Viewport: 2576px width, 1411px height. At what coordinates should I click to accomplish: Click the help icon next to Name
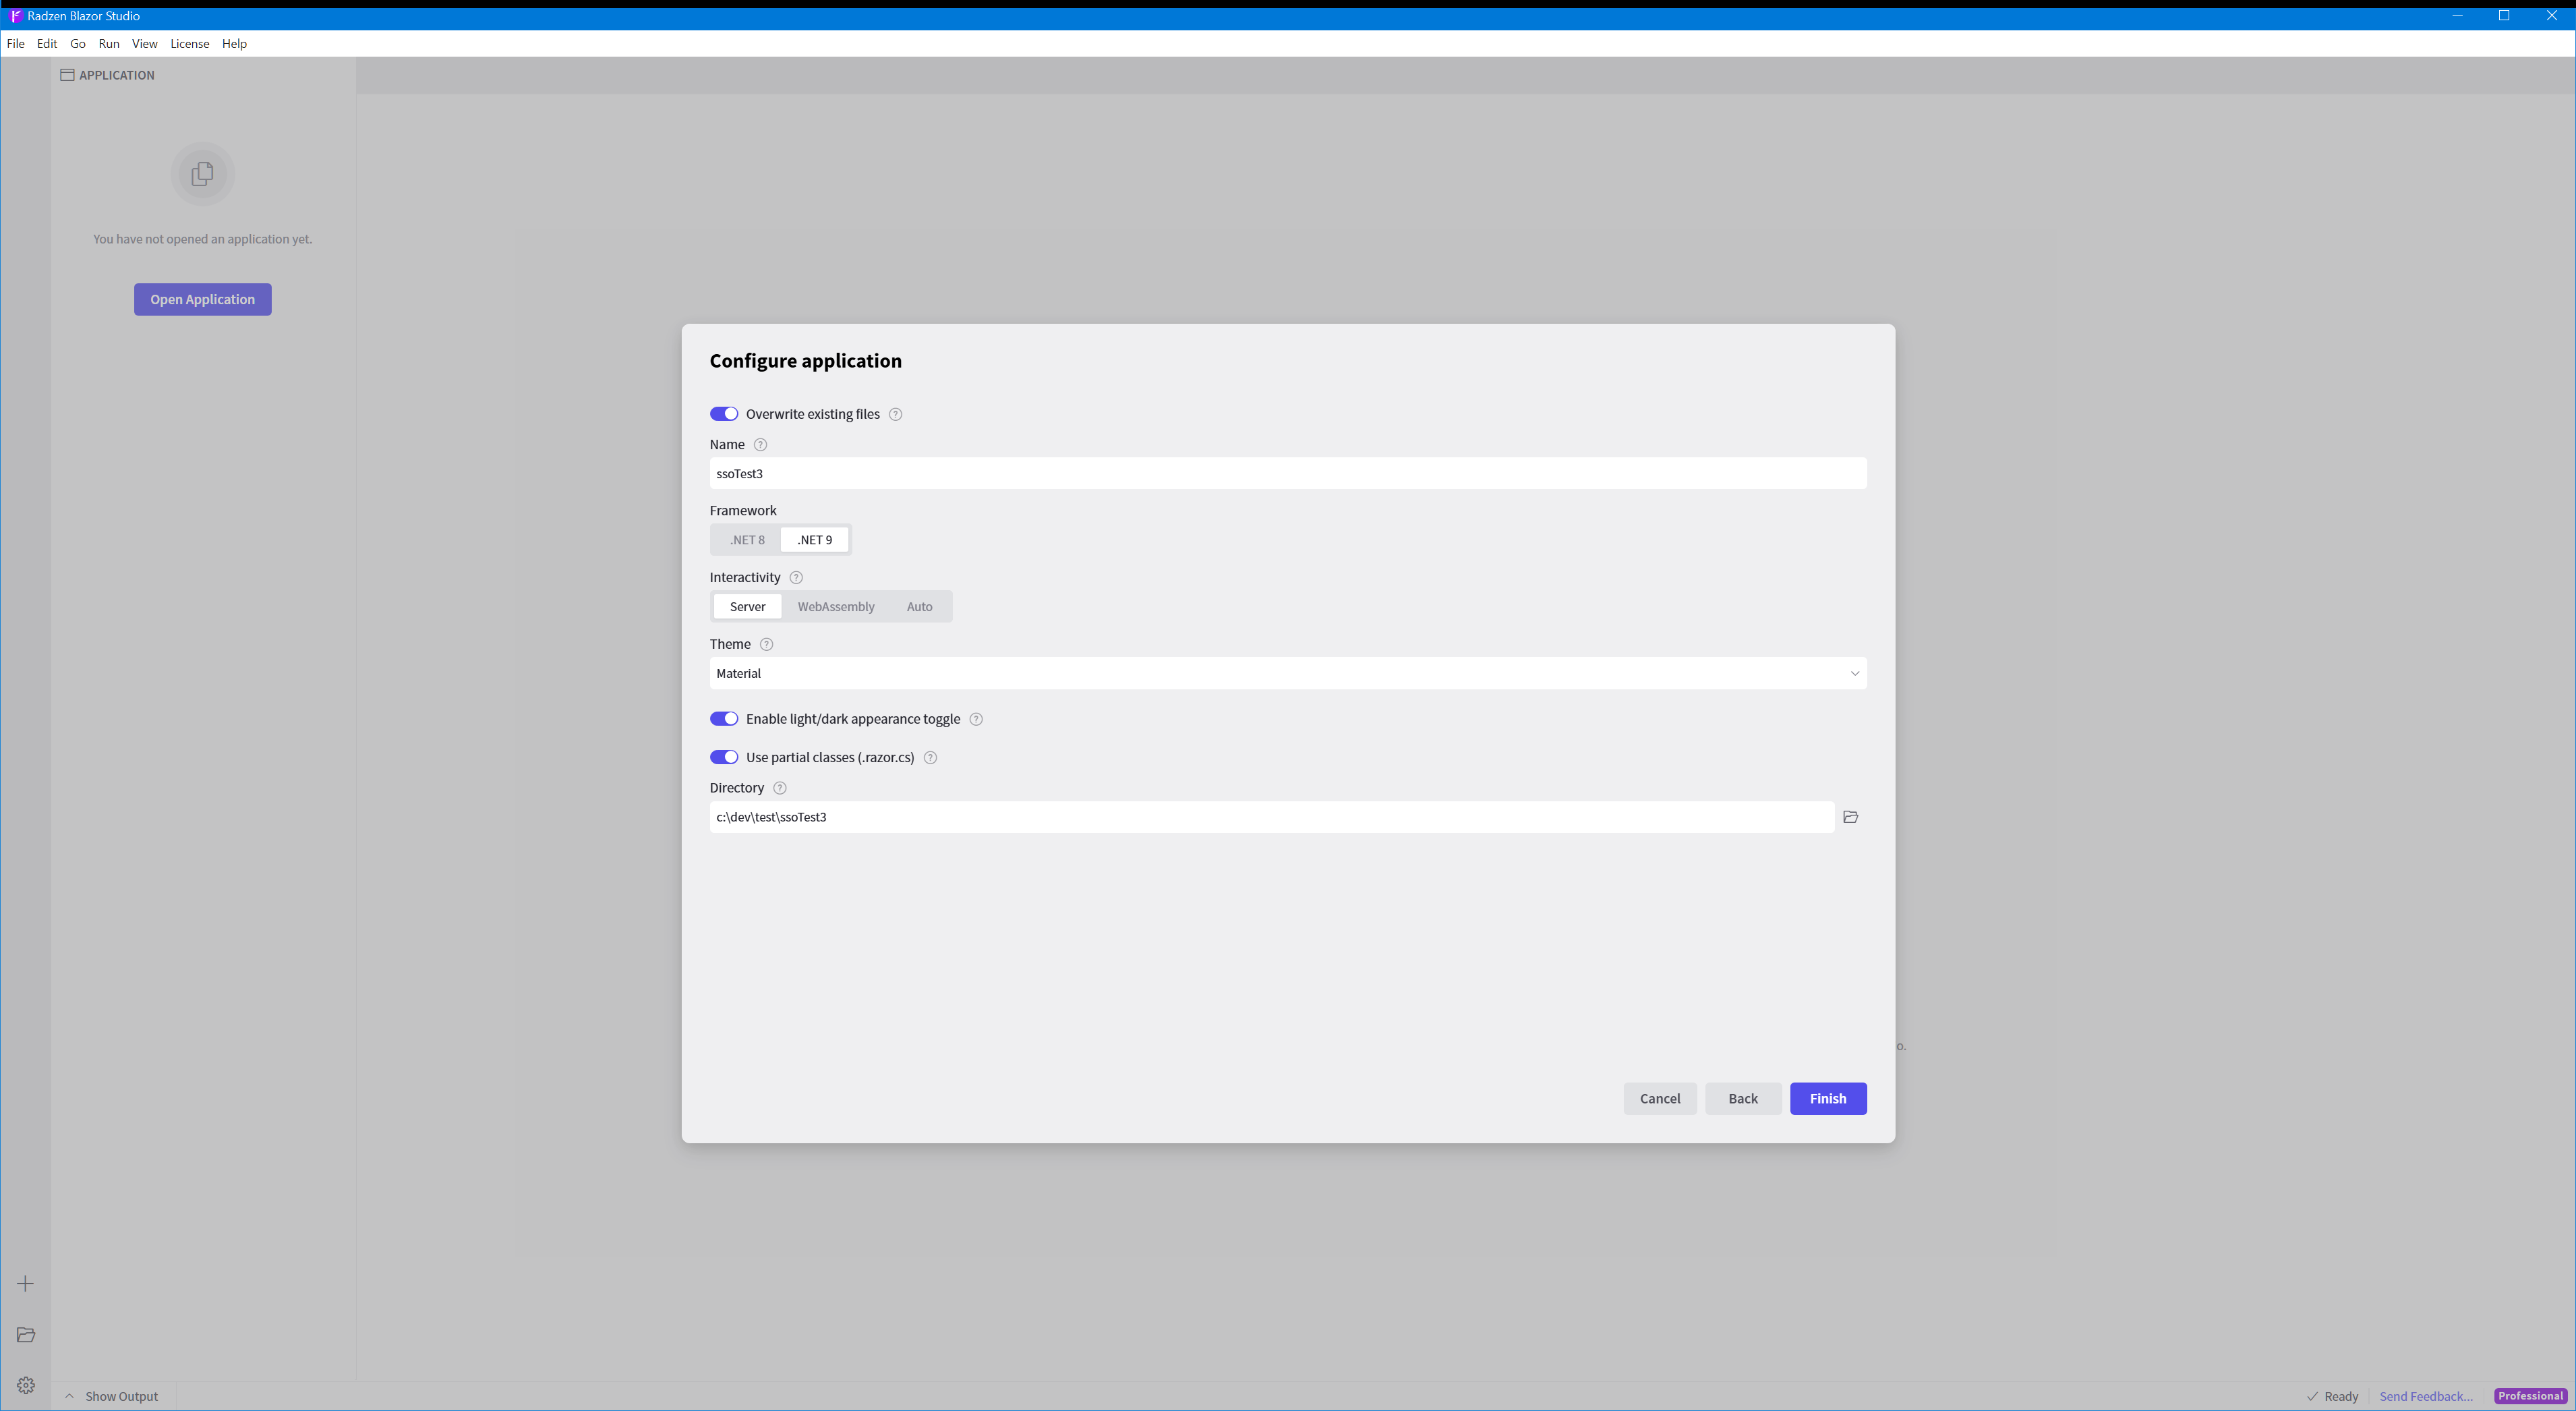click(x=760, y=444)
